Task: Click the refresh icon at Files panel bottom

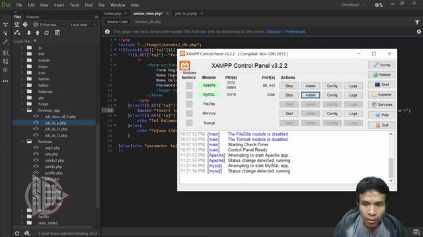Action: click(x=17, y=233)
